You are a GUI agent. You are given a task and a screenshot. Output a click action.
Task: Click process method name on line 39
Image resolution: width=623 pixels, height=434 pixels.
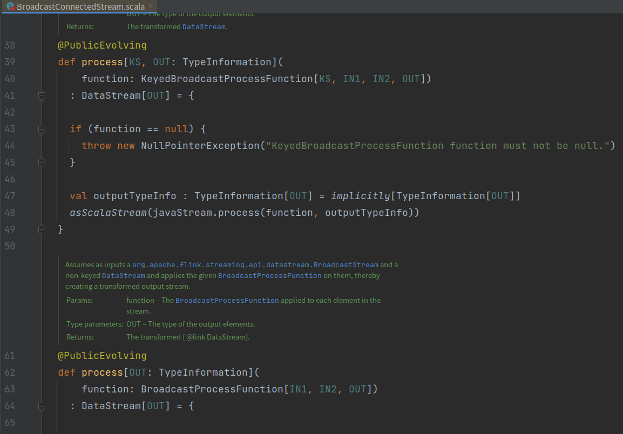click(x=103, y=62)
